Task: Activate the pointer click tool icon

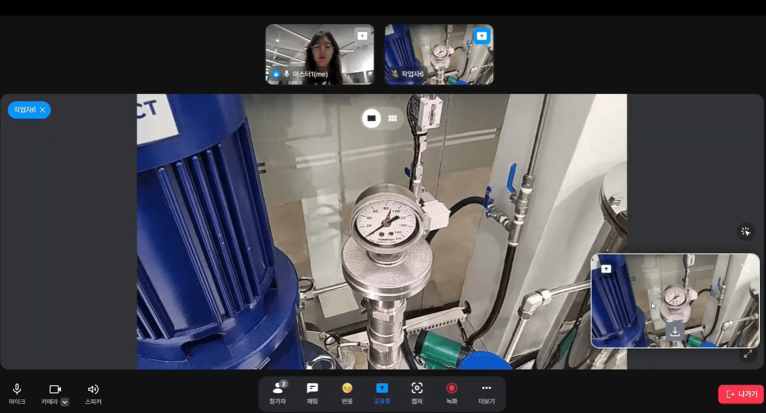Action: pyautogui.click(x=746, y=232)
